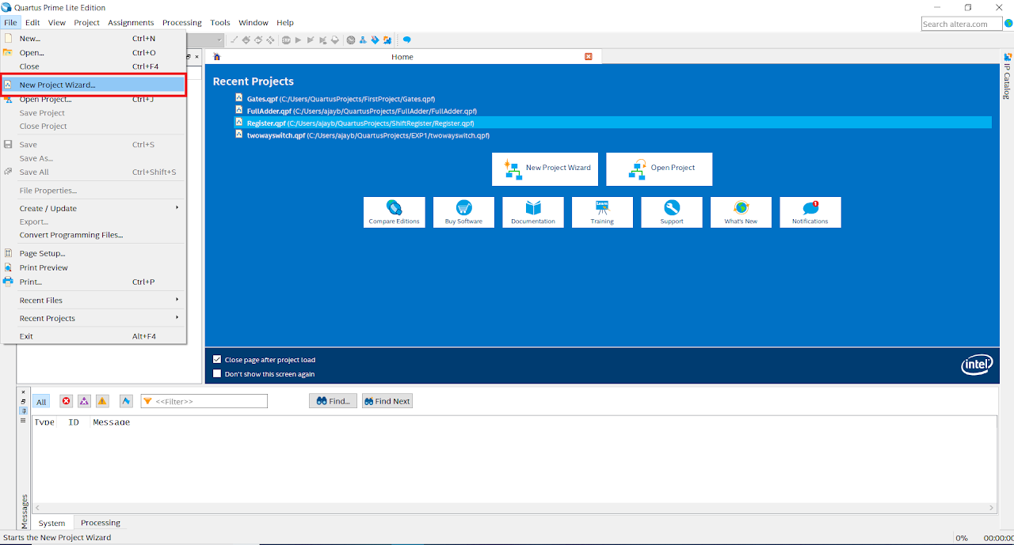The image size is (1014, 545).
Task: Switch to the Processing messages tab
Action: (101, 523)
